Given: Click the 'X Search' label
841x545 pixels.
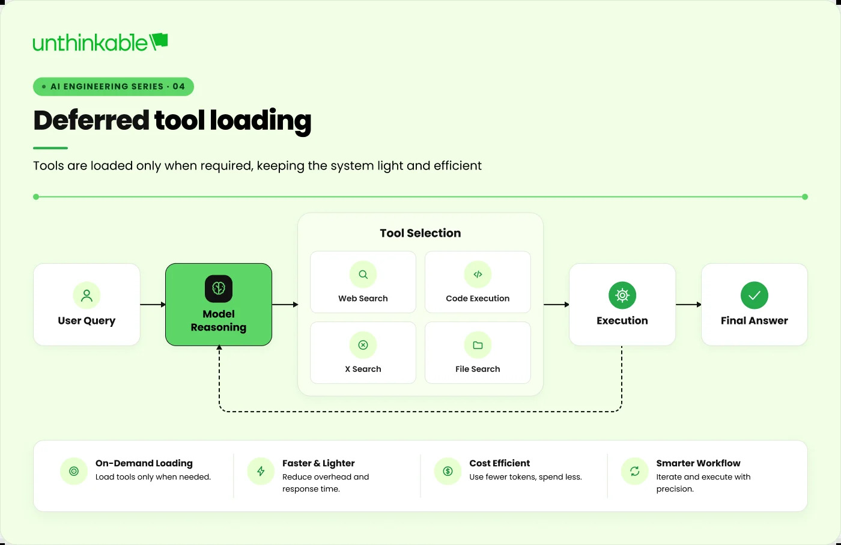Looking at the screenshot, I should tap(363, 369).
